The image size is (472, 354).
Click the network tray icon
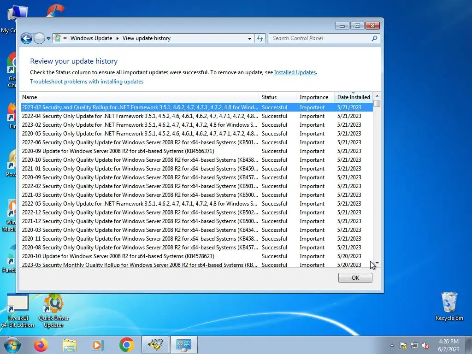(414, 346)
